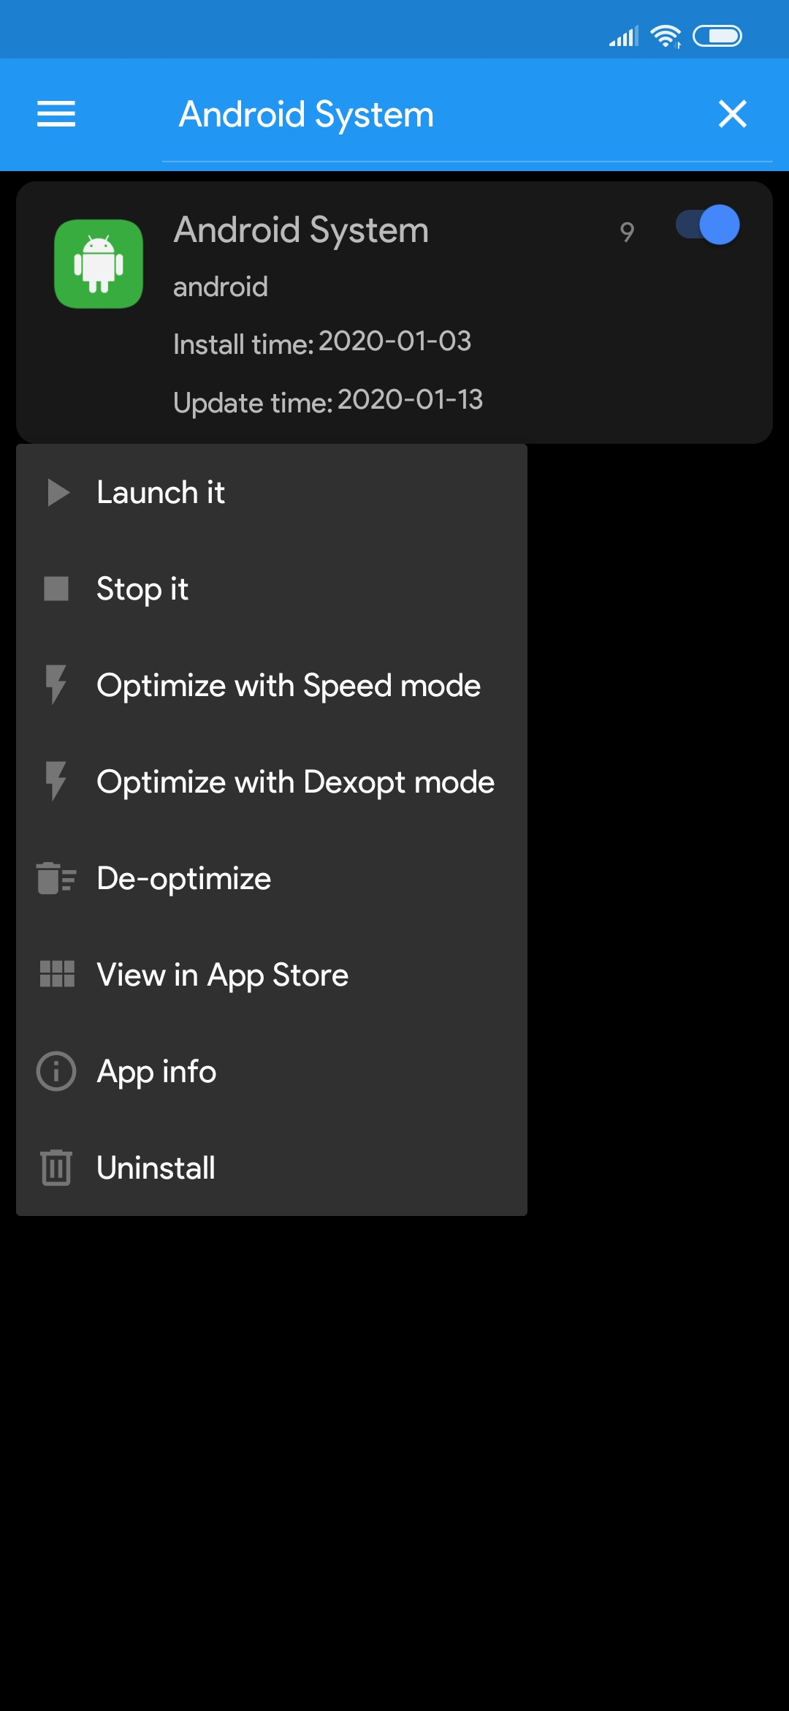Click the grid icon for App Store
Viewport: 789px width, 1711px height.
(x=57, y=974)
